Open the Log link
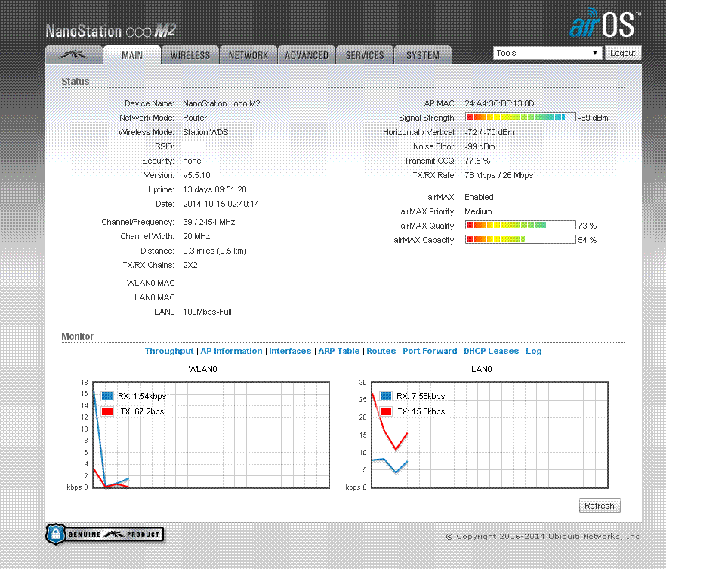The image size is (725, 569). (x=534, y=351)
